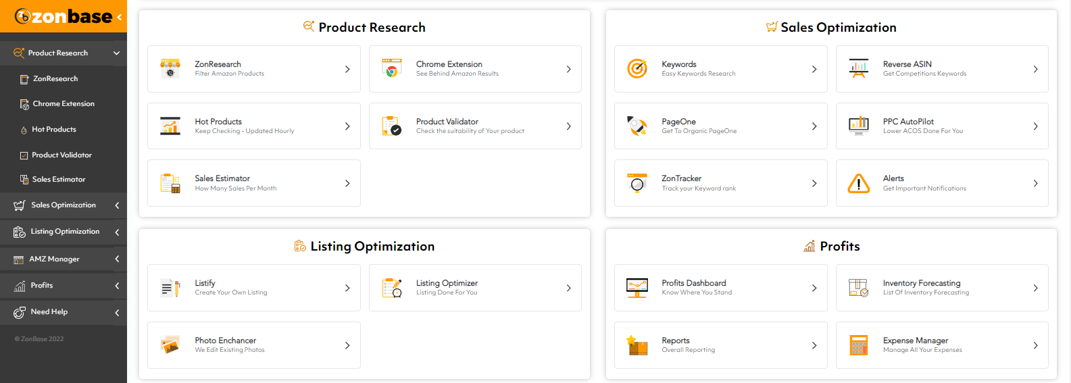Click the PageOne rocket icon
Viewport: 1071px width, 383px height.
click(637, 126)
